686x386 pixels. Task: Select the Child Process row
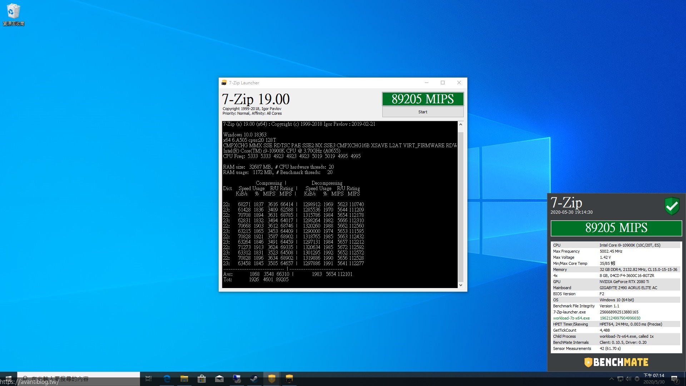point(616,336)
